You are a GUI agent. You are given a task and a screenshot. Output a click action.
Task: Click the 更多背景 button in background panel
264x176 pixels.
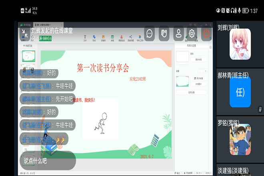pos(199,78)
